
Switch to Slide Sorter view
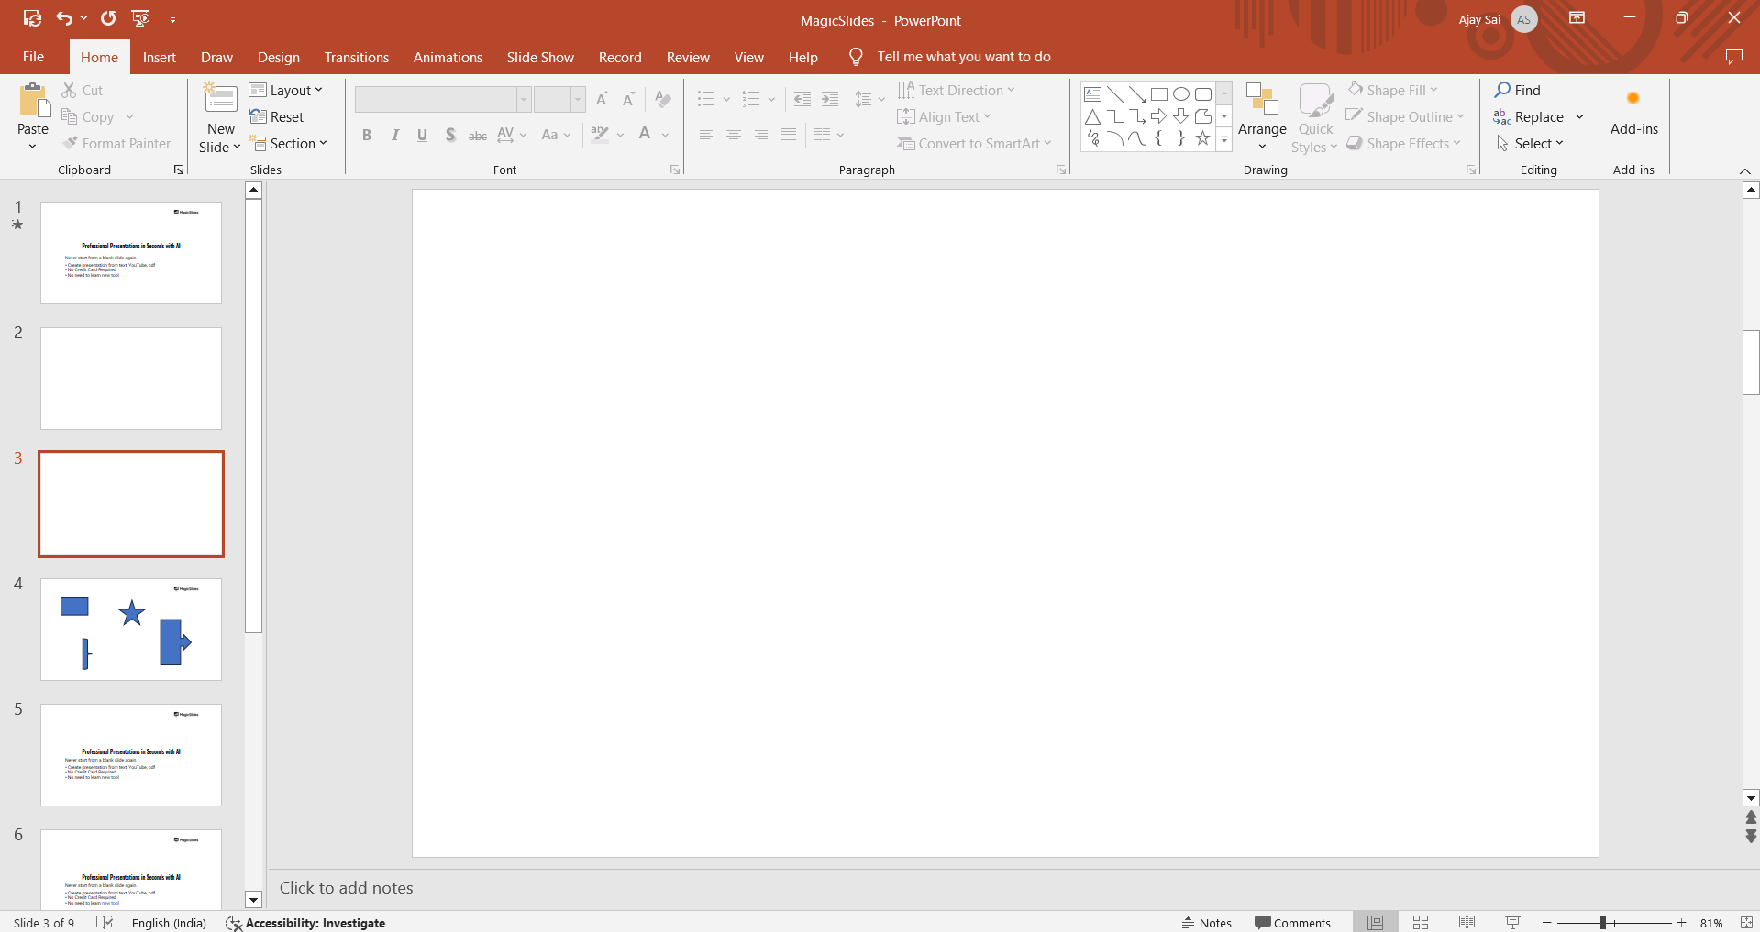coord(1421,923)
